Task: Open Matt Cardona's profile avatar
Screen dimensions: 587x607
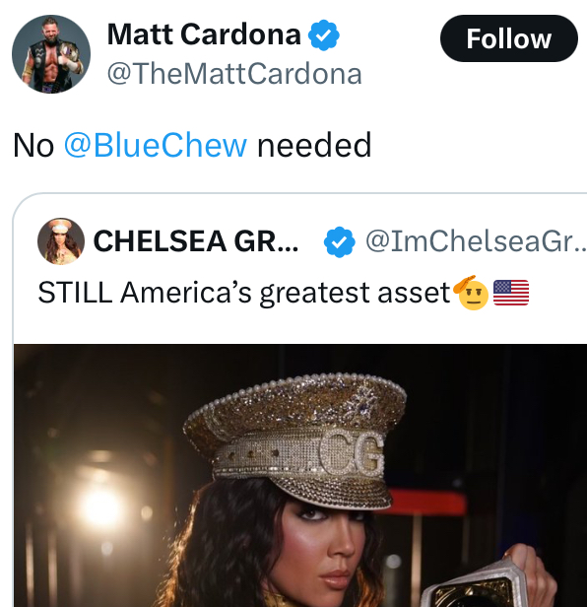Action: tap(51, 54)
